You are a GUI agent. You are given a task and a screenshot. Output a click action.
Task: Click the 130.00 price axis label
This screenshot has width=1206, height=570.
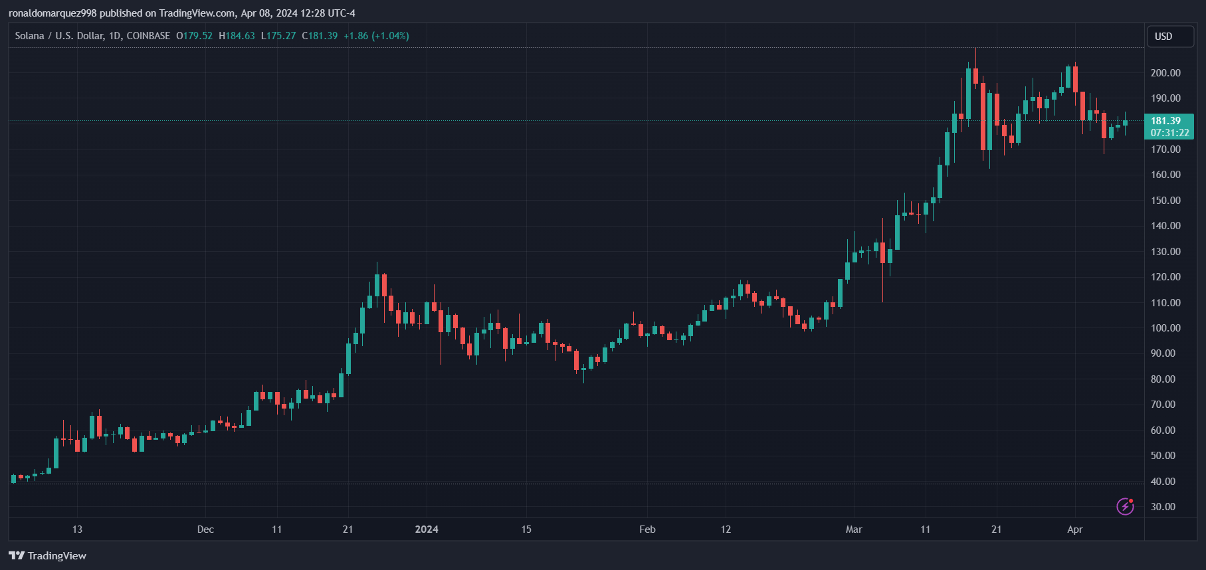pos(1165,252)
